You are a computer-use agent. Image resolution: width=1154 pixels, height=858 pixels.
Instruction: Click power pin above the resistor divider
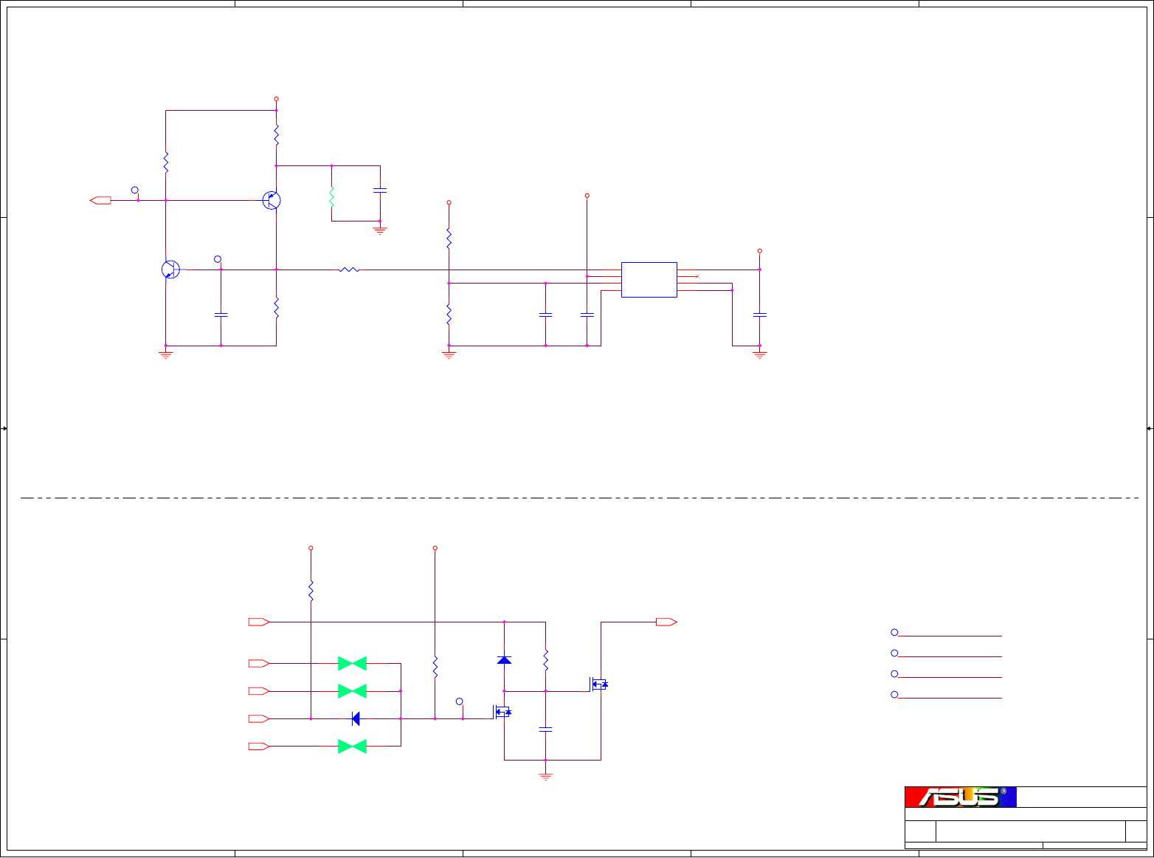point(449,202)
